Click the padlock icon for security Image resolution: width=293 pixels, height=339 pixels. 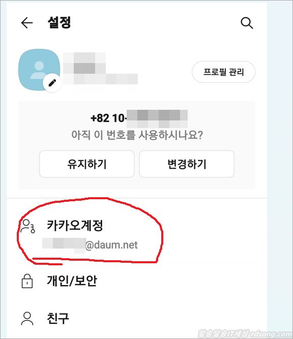tap(27, 281)
